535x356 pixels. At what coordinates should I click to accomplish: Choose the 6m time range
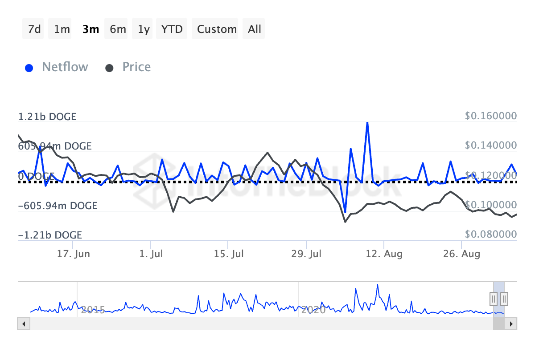(118, 29)
